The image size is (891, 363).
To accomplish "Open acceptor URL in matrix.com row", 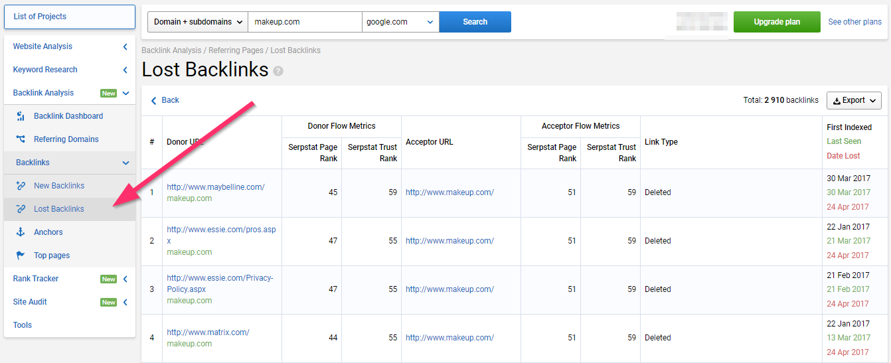I will (x=449, y=338).
